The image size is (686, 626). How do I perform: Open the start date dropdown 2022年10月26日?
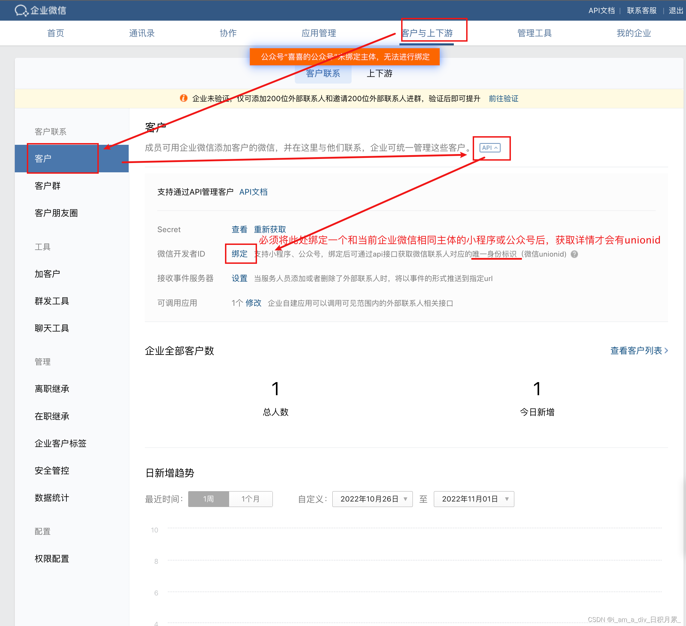(372, 499)
